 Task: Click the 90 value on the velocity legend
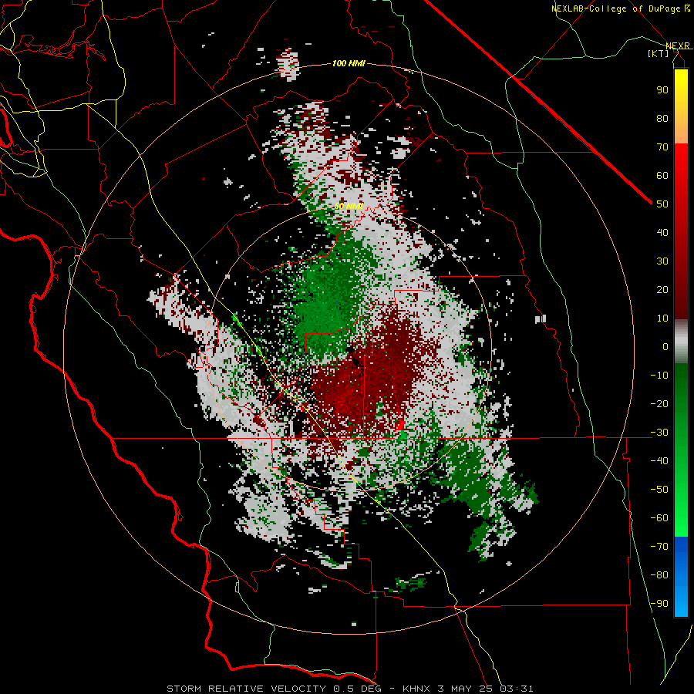coord(662,90)
